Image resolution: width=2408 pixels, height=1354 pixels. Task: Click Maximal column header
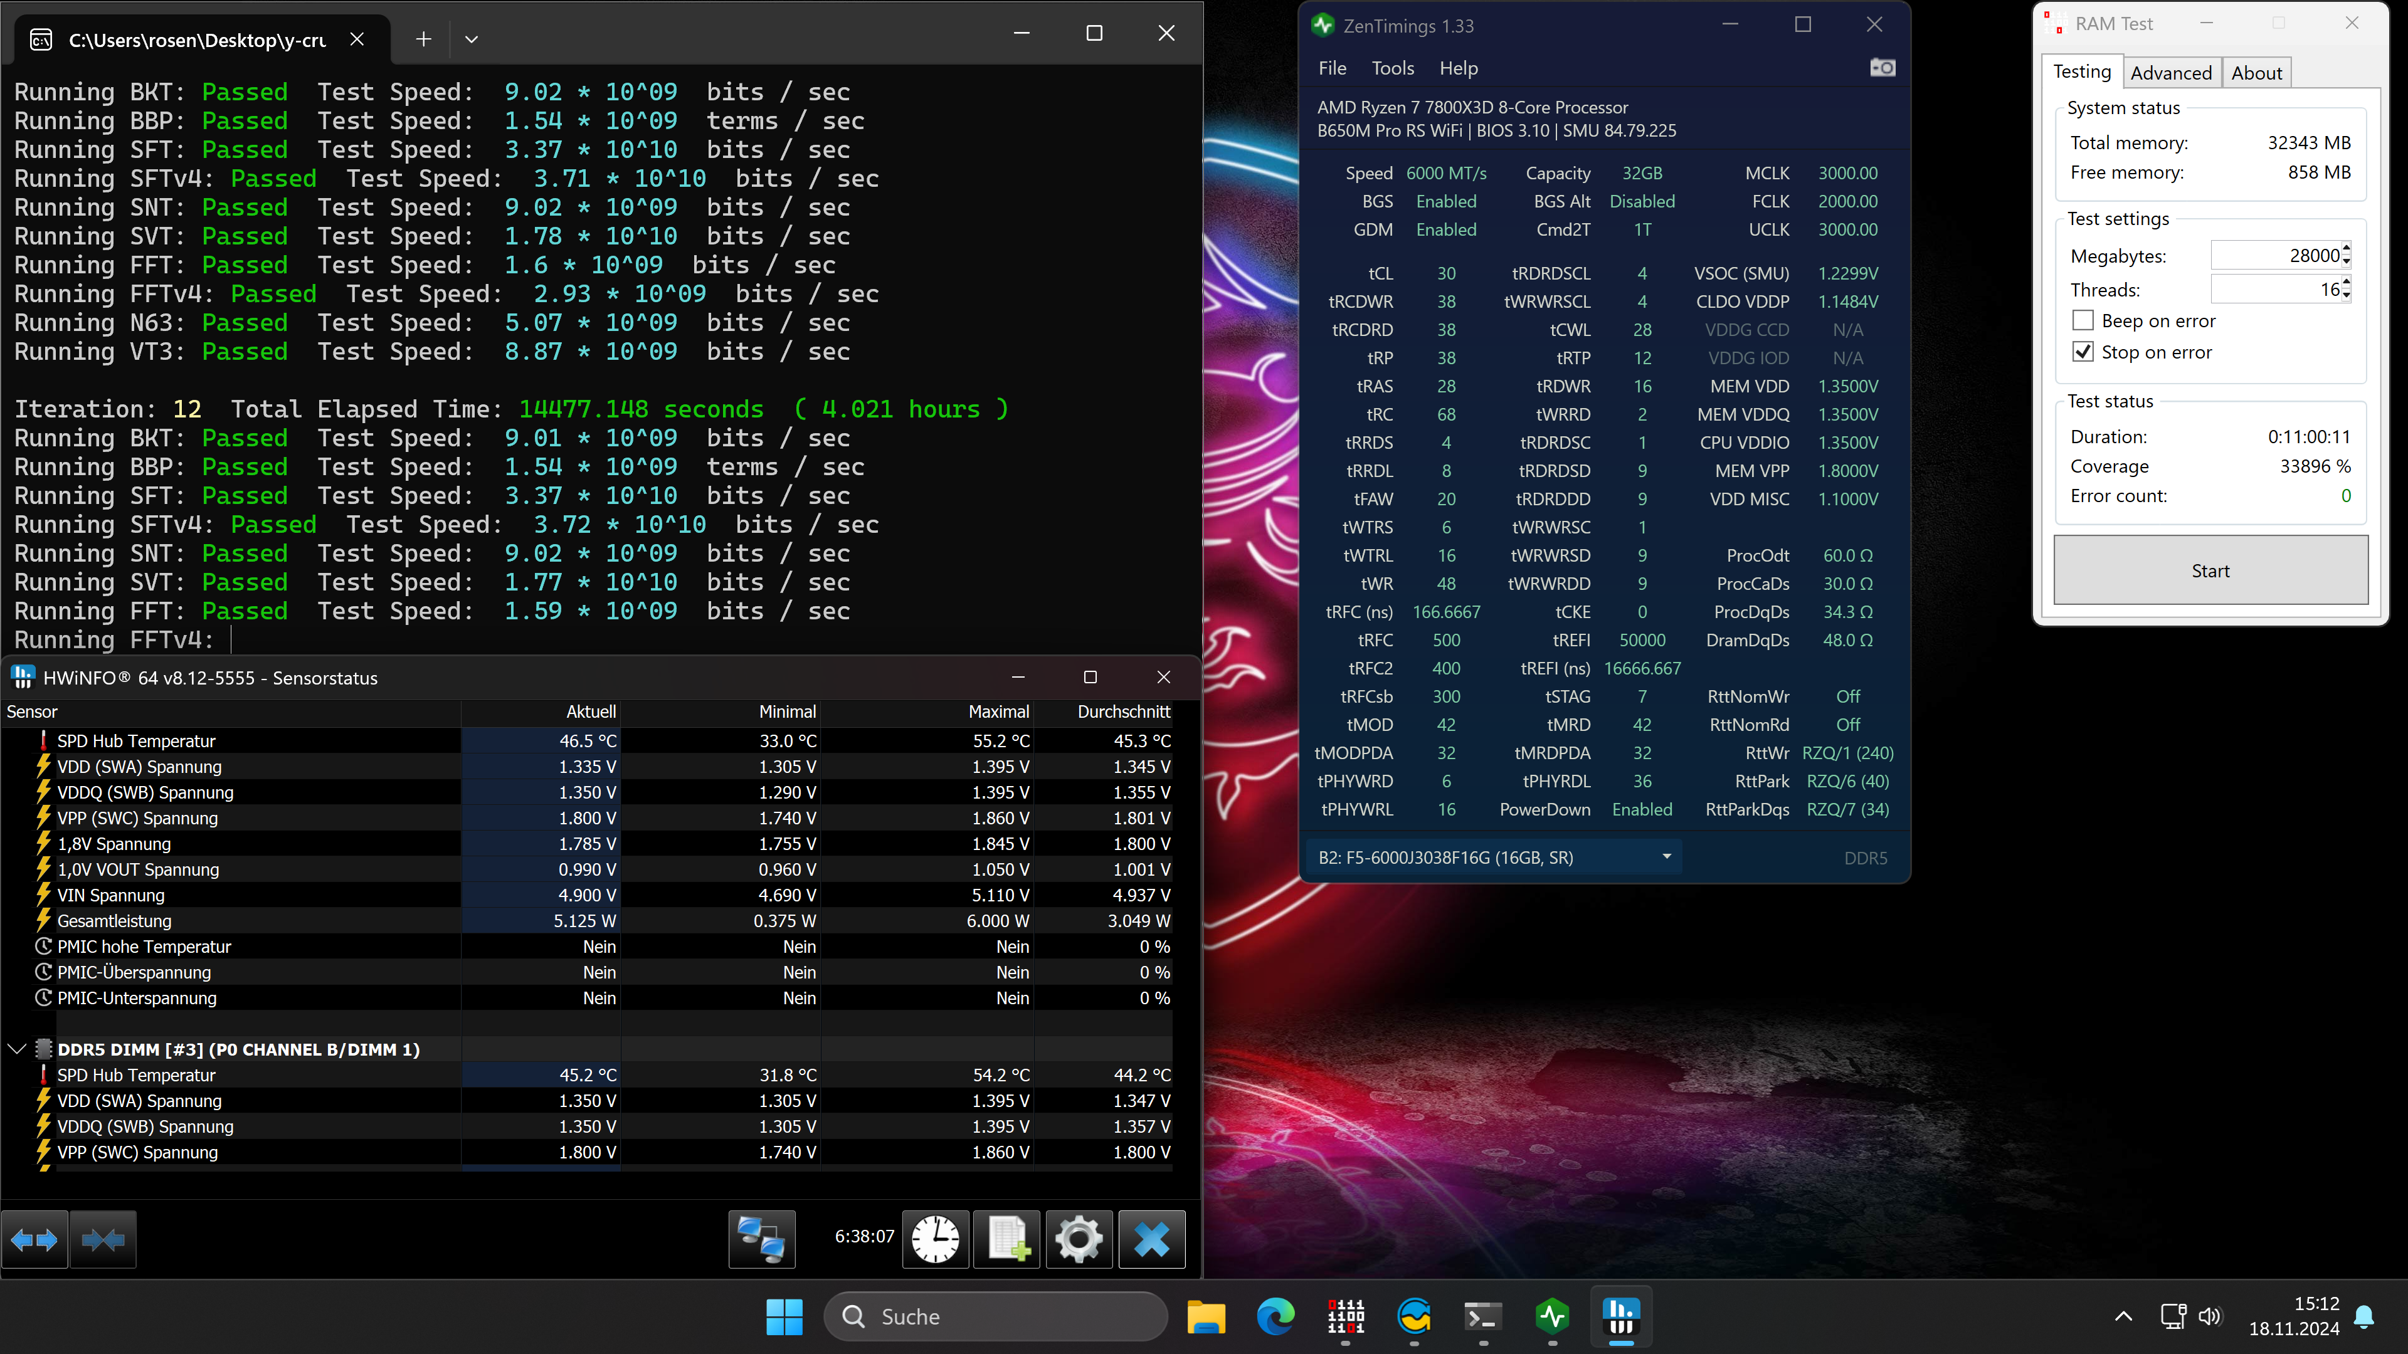[926, 711]
